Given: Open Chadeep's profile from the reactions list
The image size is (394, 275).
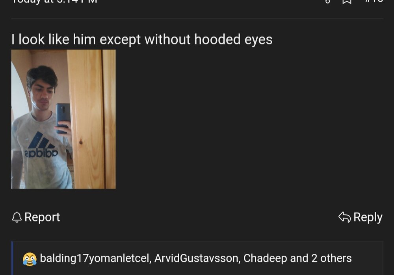Looking at the screenshot, I should [265, 258].
